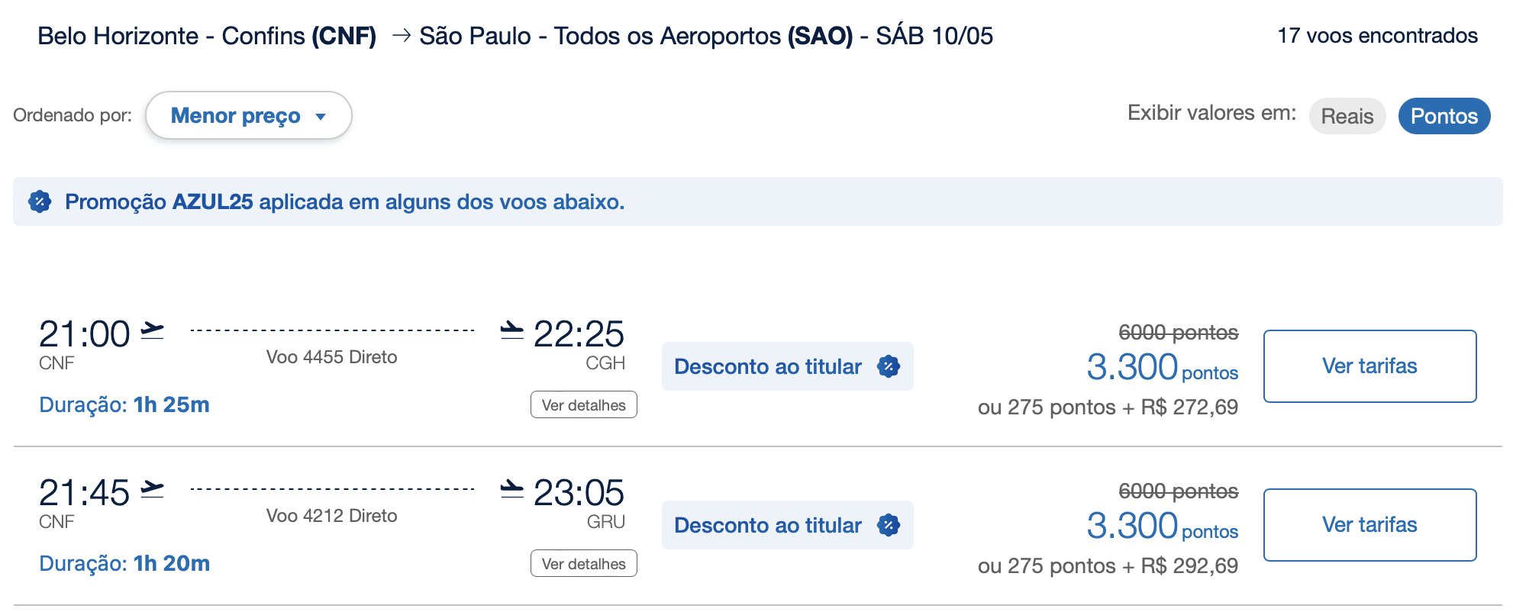View fares for the 21:45 flight
The width and height of the screenshot is (1513, 612).
point(1370,525)
